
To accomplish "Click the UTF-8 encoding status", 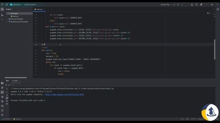I will [193, 119].
